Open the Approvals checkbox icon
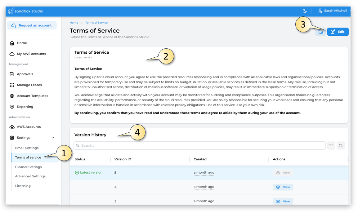Screen dimensions: 358x213 (x=12, y=74)
